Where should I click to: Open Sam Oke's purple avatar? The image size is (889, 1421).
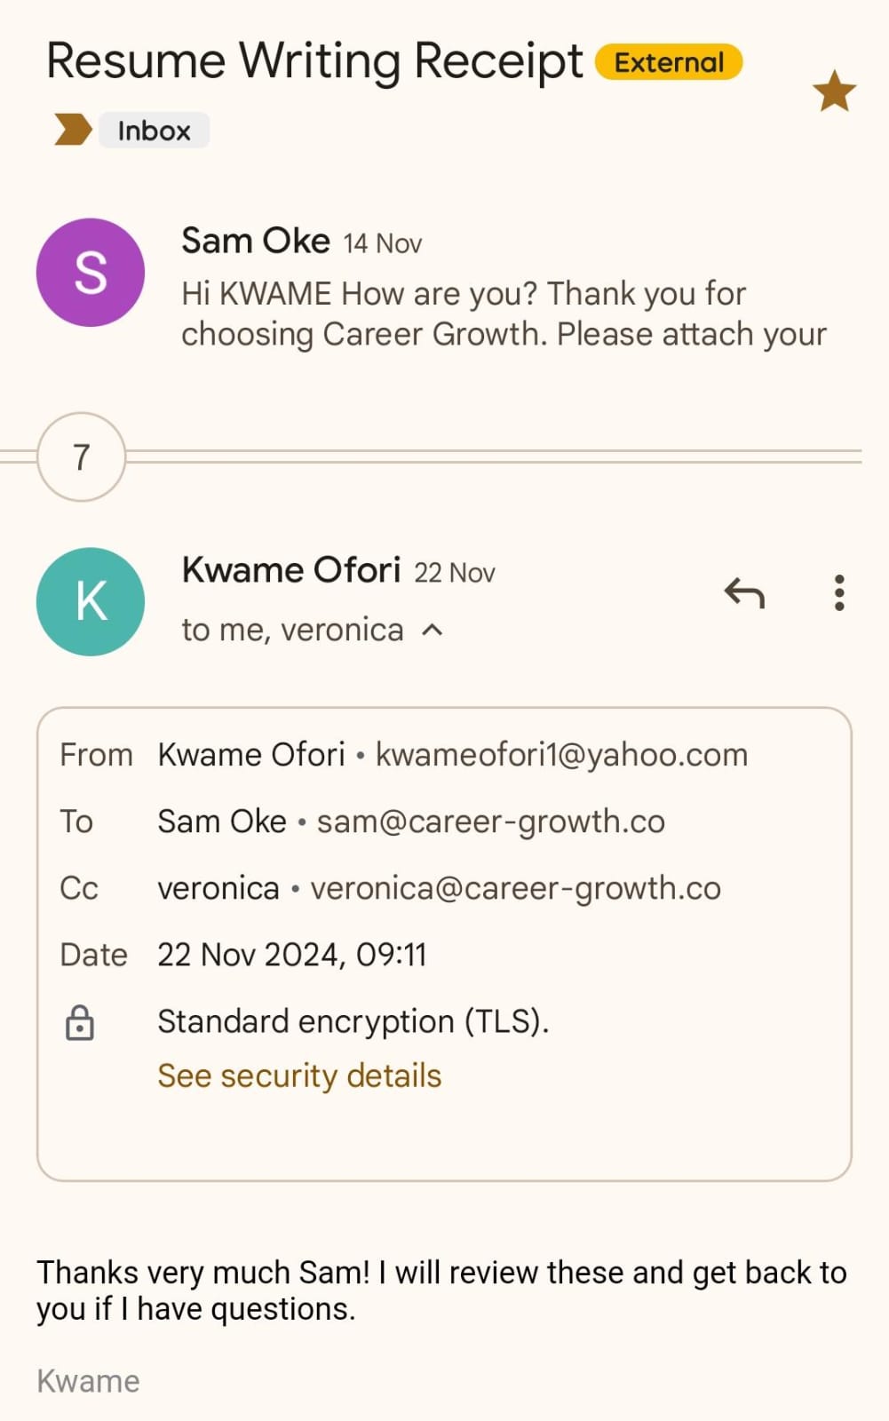pos(91,273)
